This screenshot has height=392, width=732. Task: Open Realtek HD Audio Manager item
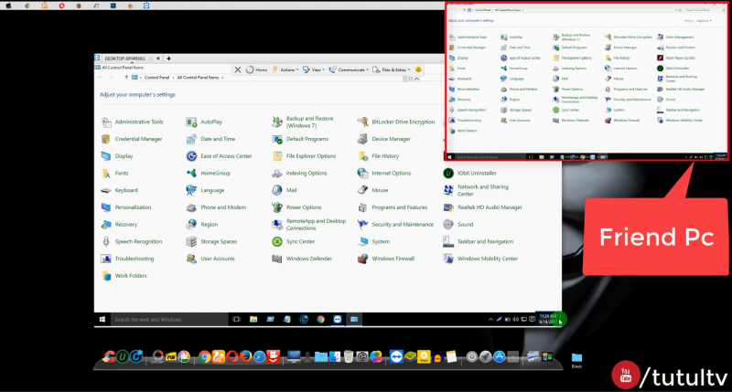tap(490, 207)
